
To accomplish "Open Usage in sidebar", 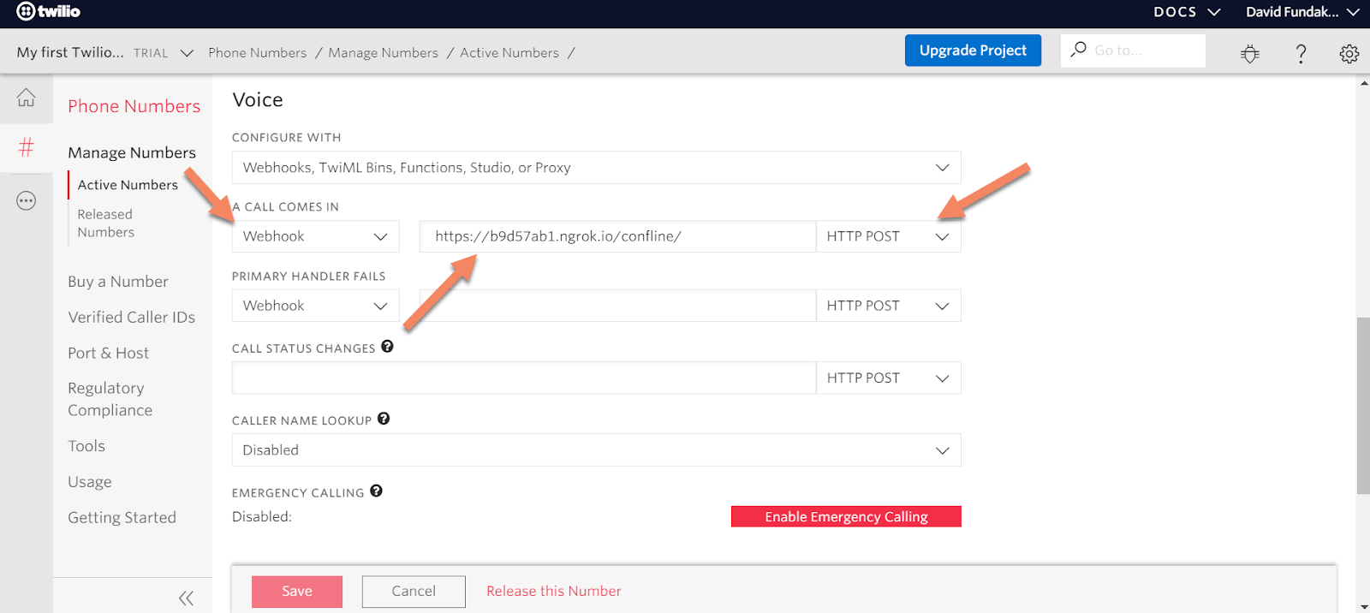I will click(90, 482).
